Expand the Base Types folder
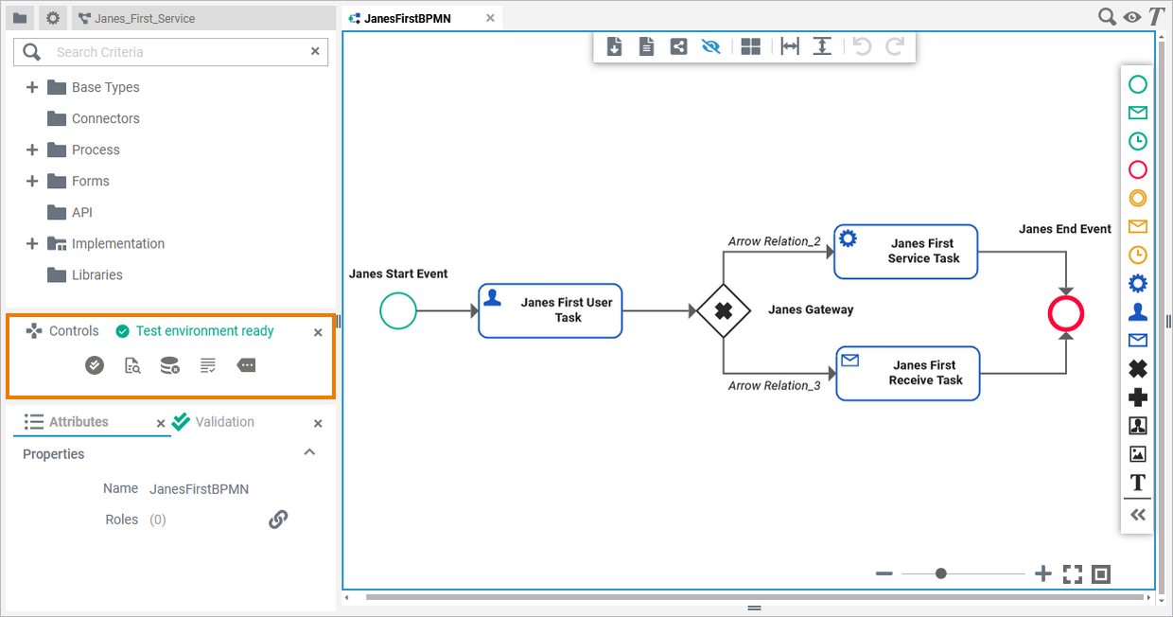1173x617 pixels. pyautogui.click(x=32, y=87)
